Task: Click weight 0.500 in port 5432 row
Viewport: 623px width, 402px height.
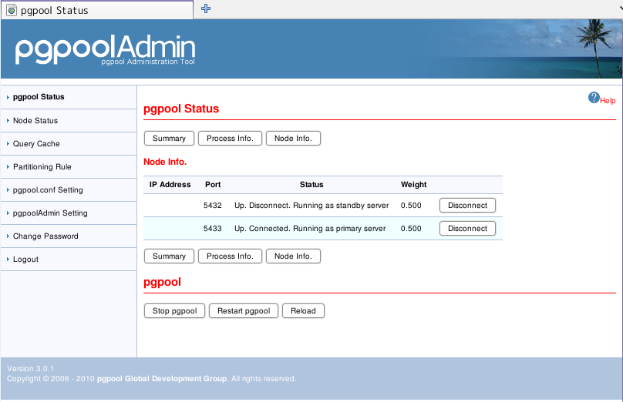Action: click(x=411, y=205)
